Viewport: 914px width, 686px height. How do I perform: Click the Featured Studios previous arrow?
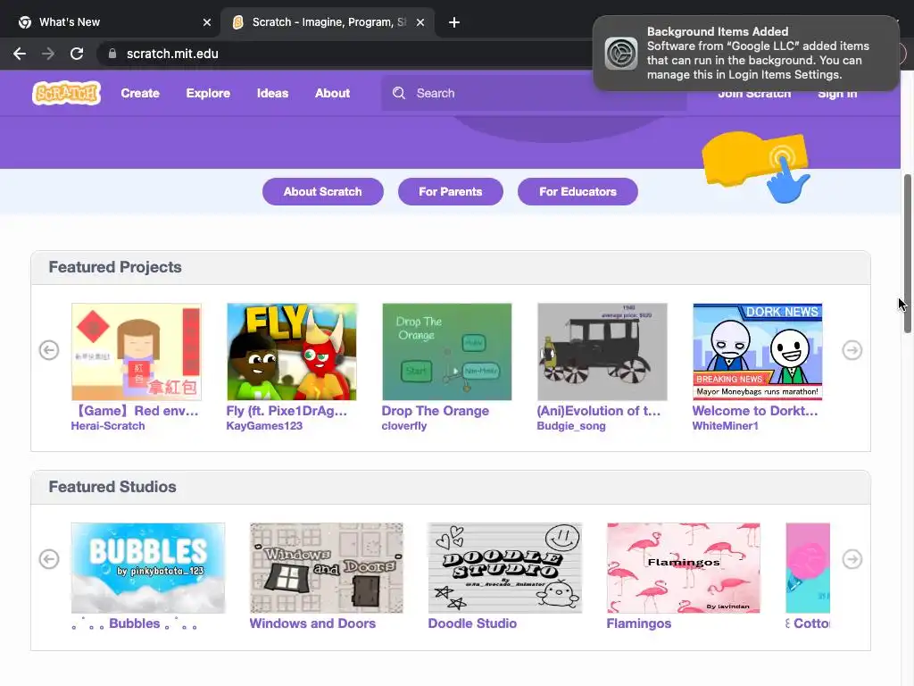(49, 559)
